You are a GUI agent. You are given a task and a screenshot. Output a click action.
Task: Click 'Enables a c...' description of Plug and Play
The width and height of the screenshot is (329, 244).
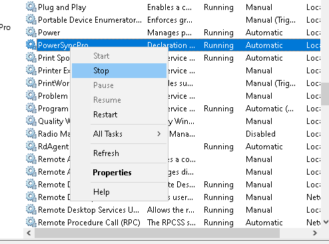click(169, 7)
